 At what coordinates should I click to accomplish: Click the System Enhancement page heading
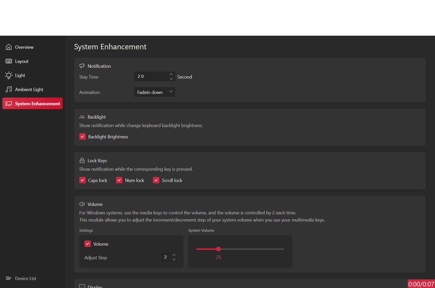110,47
